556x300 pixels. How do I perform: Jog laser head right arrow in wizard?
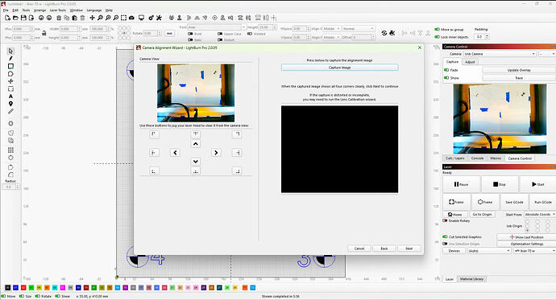pyautogui.click(x=216, y=153)
